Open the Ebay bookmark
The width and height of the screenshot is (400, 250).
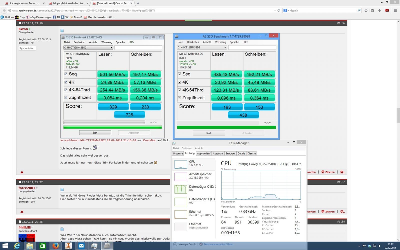(20, 17)
